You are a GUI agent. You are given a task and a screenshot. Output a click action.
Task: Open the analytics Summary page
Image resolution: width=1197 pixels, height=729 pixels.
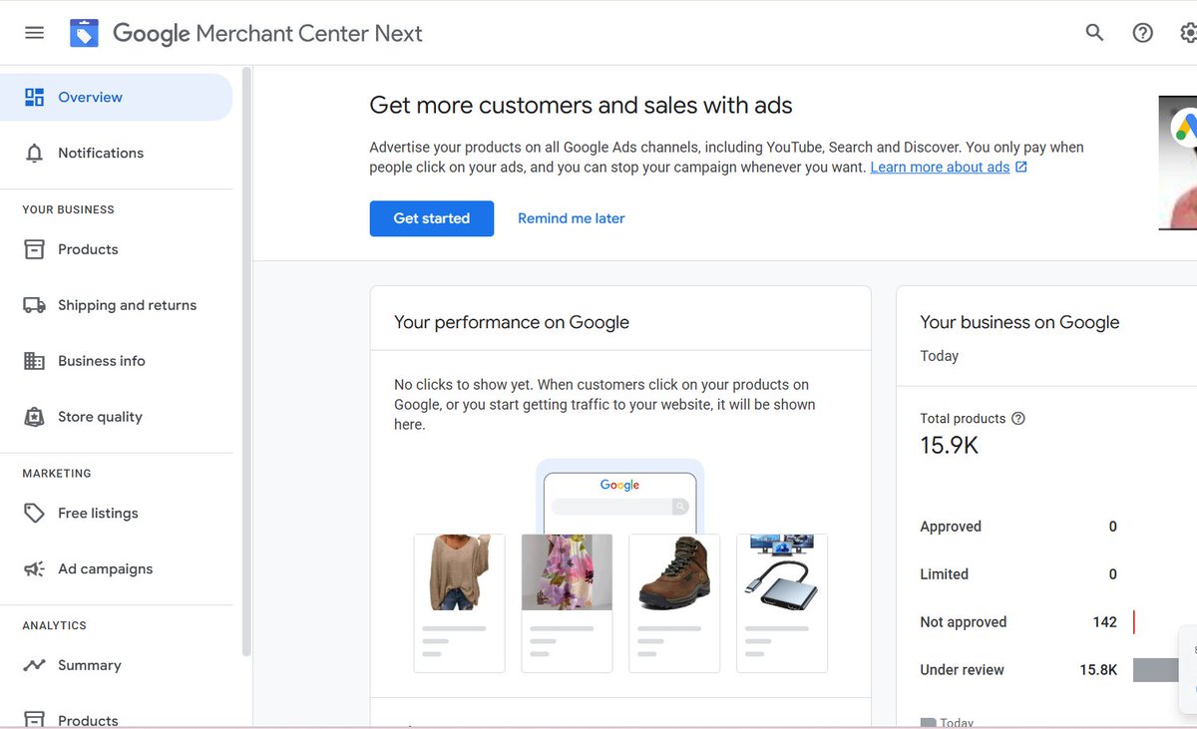pyautogui.click(x=89, y=665)
